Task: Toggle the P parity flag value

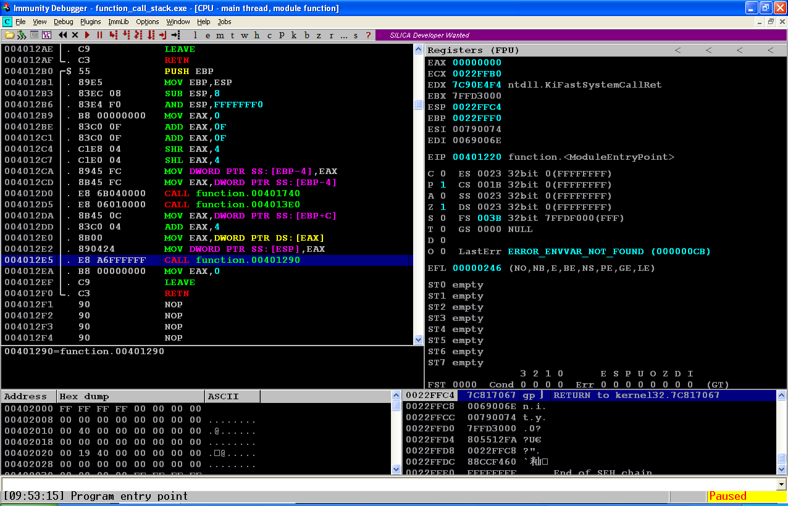Action: coord(443,185)
